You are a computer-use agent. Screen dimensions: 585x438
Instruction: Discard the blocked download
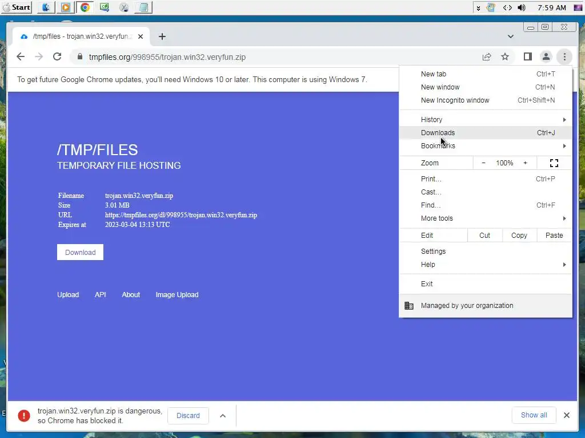coord(188,416)
